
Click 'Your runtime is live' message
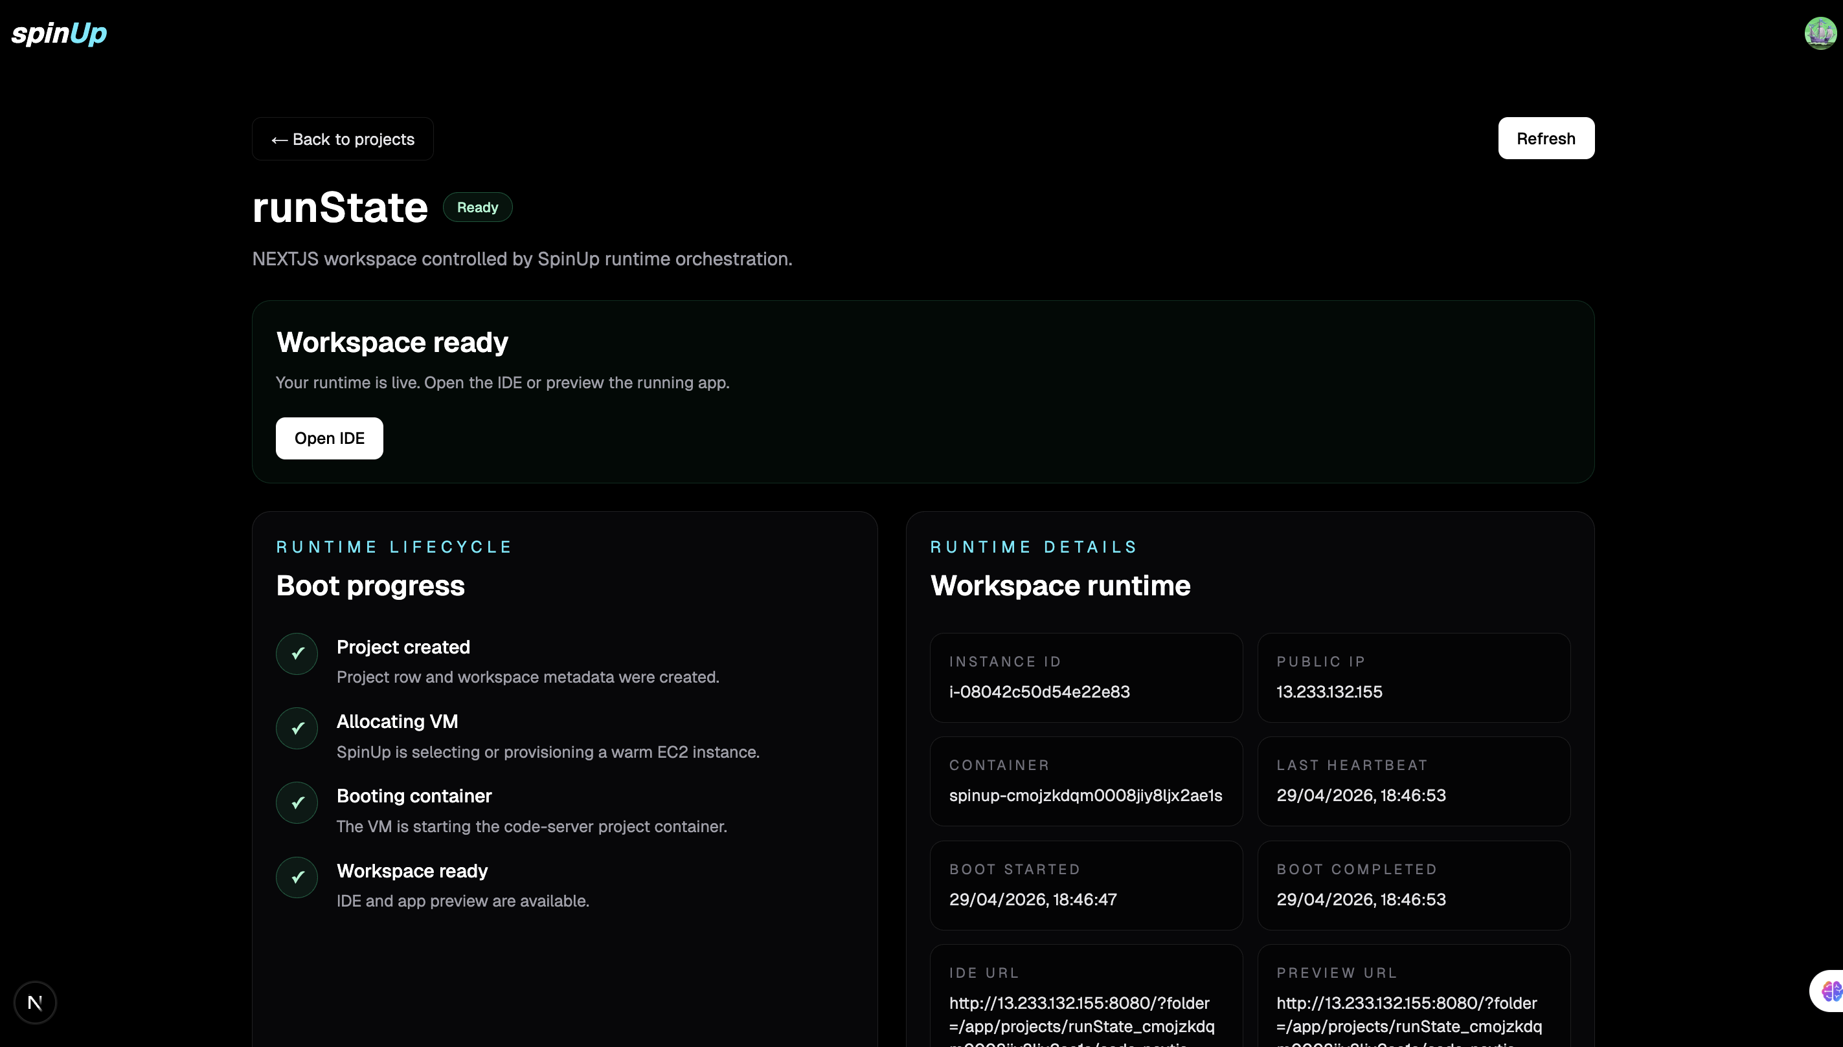coord(503,382)
